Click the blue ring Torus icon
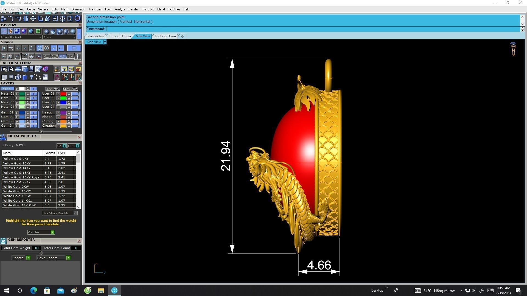Viewport: 527px width, 296px height. (77, 19)
